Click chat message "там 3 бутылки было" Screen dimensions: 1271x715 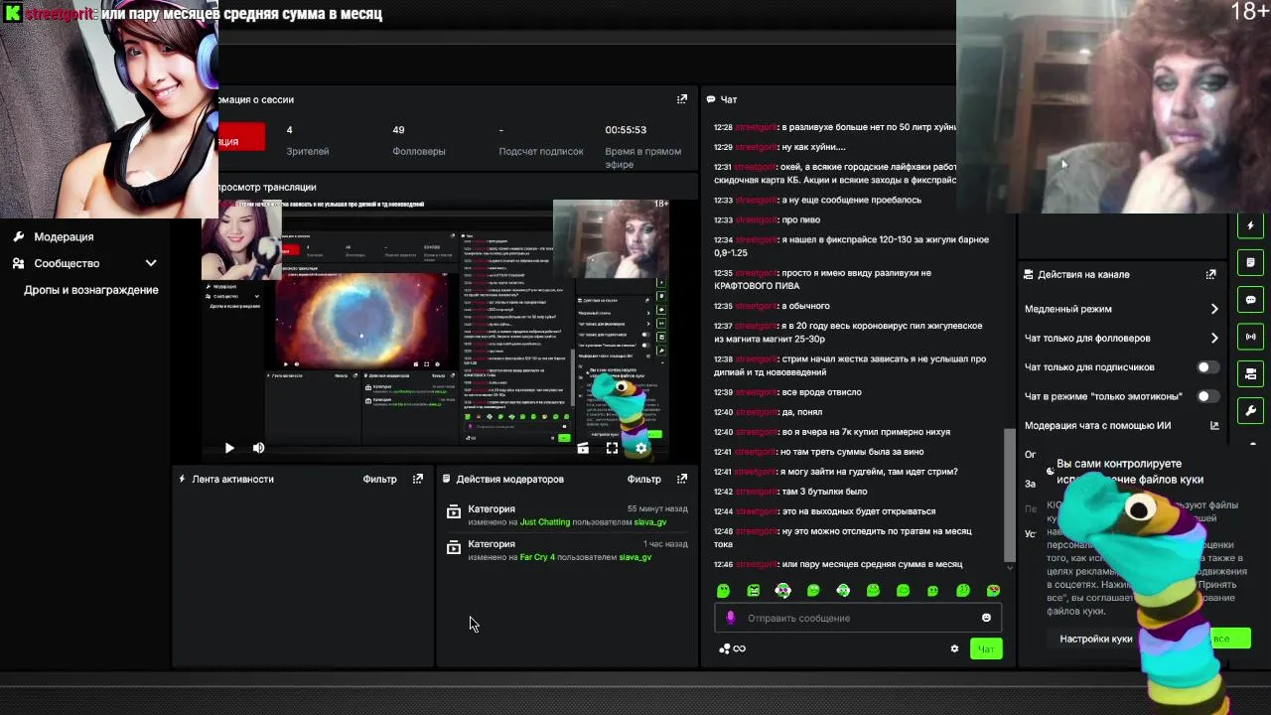[824, 492]
